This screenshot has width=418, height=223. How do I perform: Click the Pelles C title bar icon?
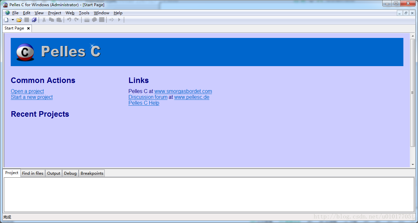6,5
